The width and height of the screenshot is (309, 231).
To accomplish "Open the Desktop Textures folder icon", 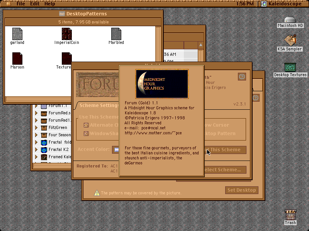I will coord(290,67).
